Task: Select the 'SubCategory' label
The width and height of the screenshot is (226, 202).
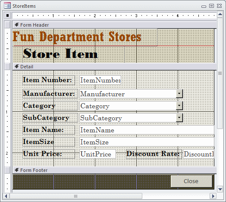Action: click(50, 118)
